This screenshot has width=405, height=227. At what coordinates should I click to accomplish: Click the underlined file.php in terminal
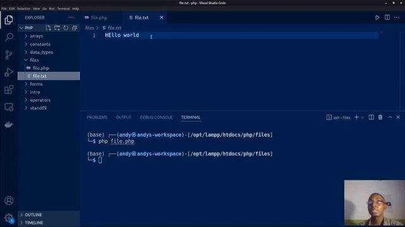[x=122, y=141]
